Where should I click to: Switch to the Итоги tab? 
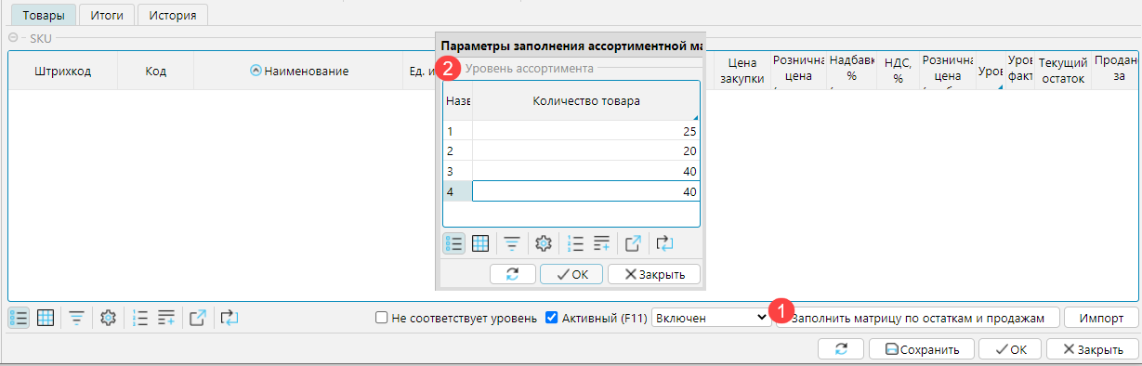[107, 15]
